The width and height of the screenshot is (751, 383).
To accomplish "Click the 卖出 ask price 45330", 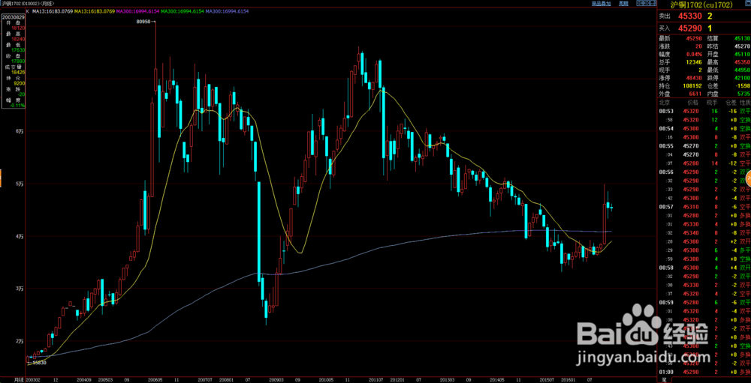I will [688, 16].
